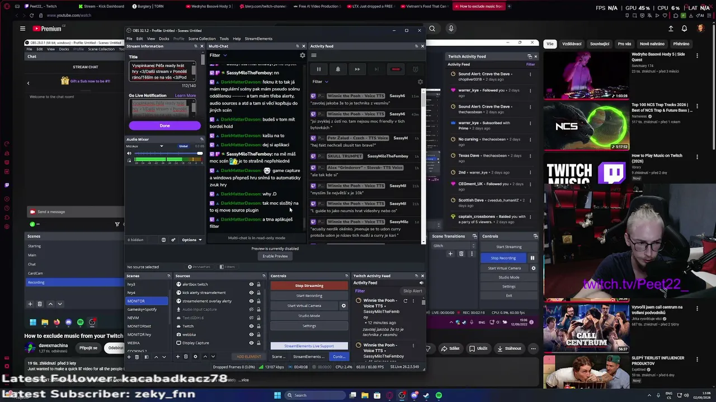Open the Windows Start menu
Image resolution: width=716 pixels, height=402 pixels.
click(x=277, y=395)
